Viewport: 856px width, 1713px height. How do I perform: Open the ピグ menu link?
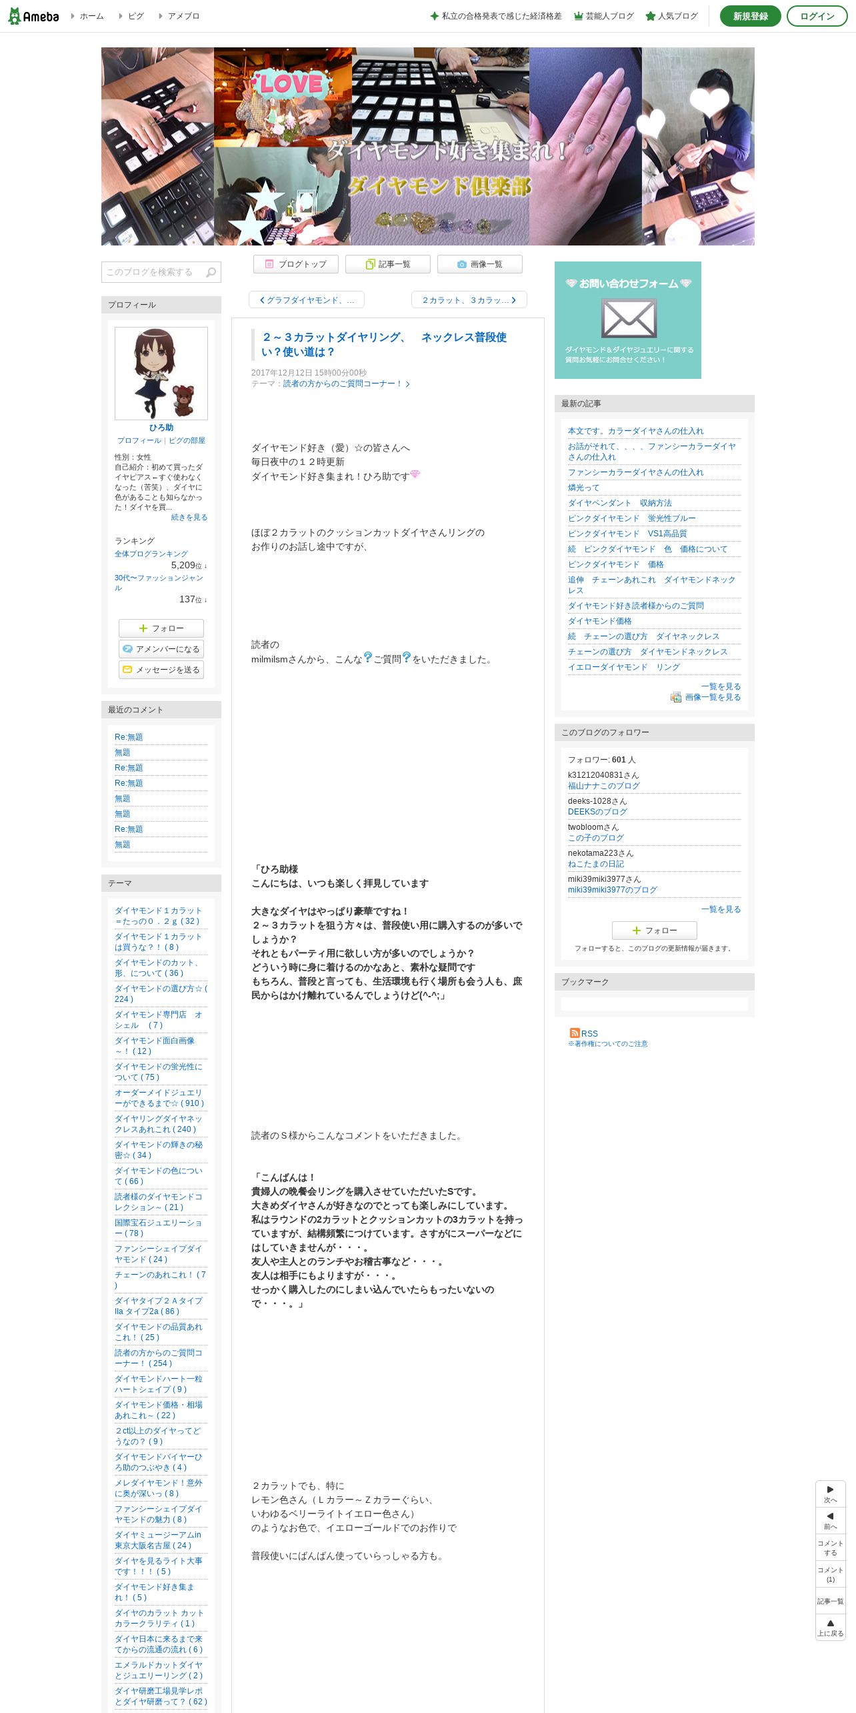tap(135, 16)
